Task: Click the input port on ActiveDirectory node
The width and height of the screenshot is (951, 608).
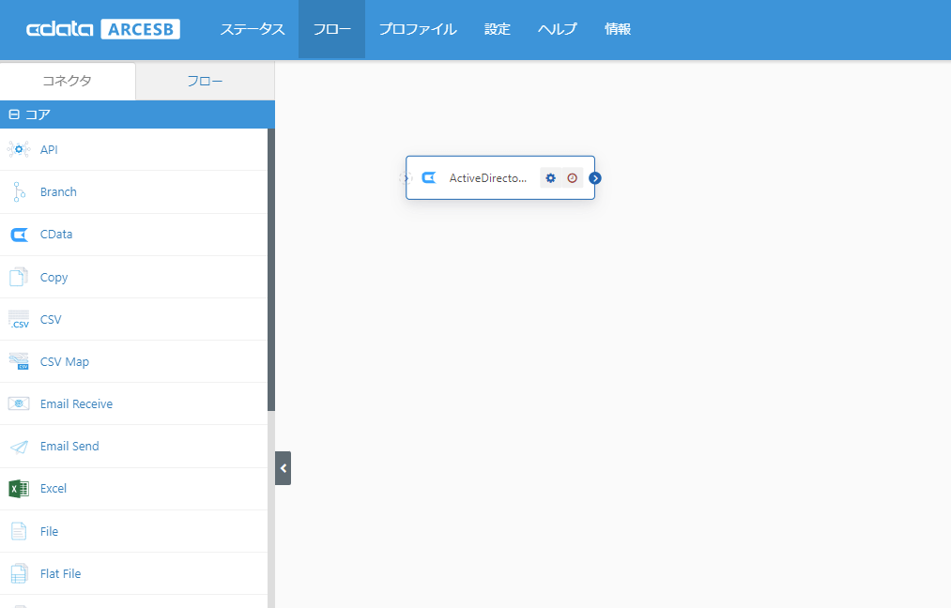Action: tap(406, 177)
